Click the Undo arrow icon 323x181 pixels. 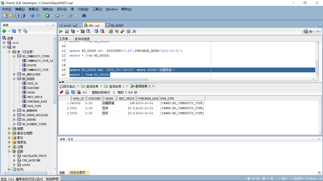click(32, 16)
